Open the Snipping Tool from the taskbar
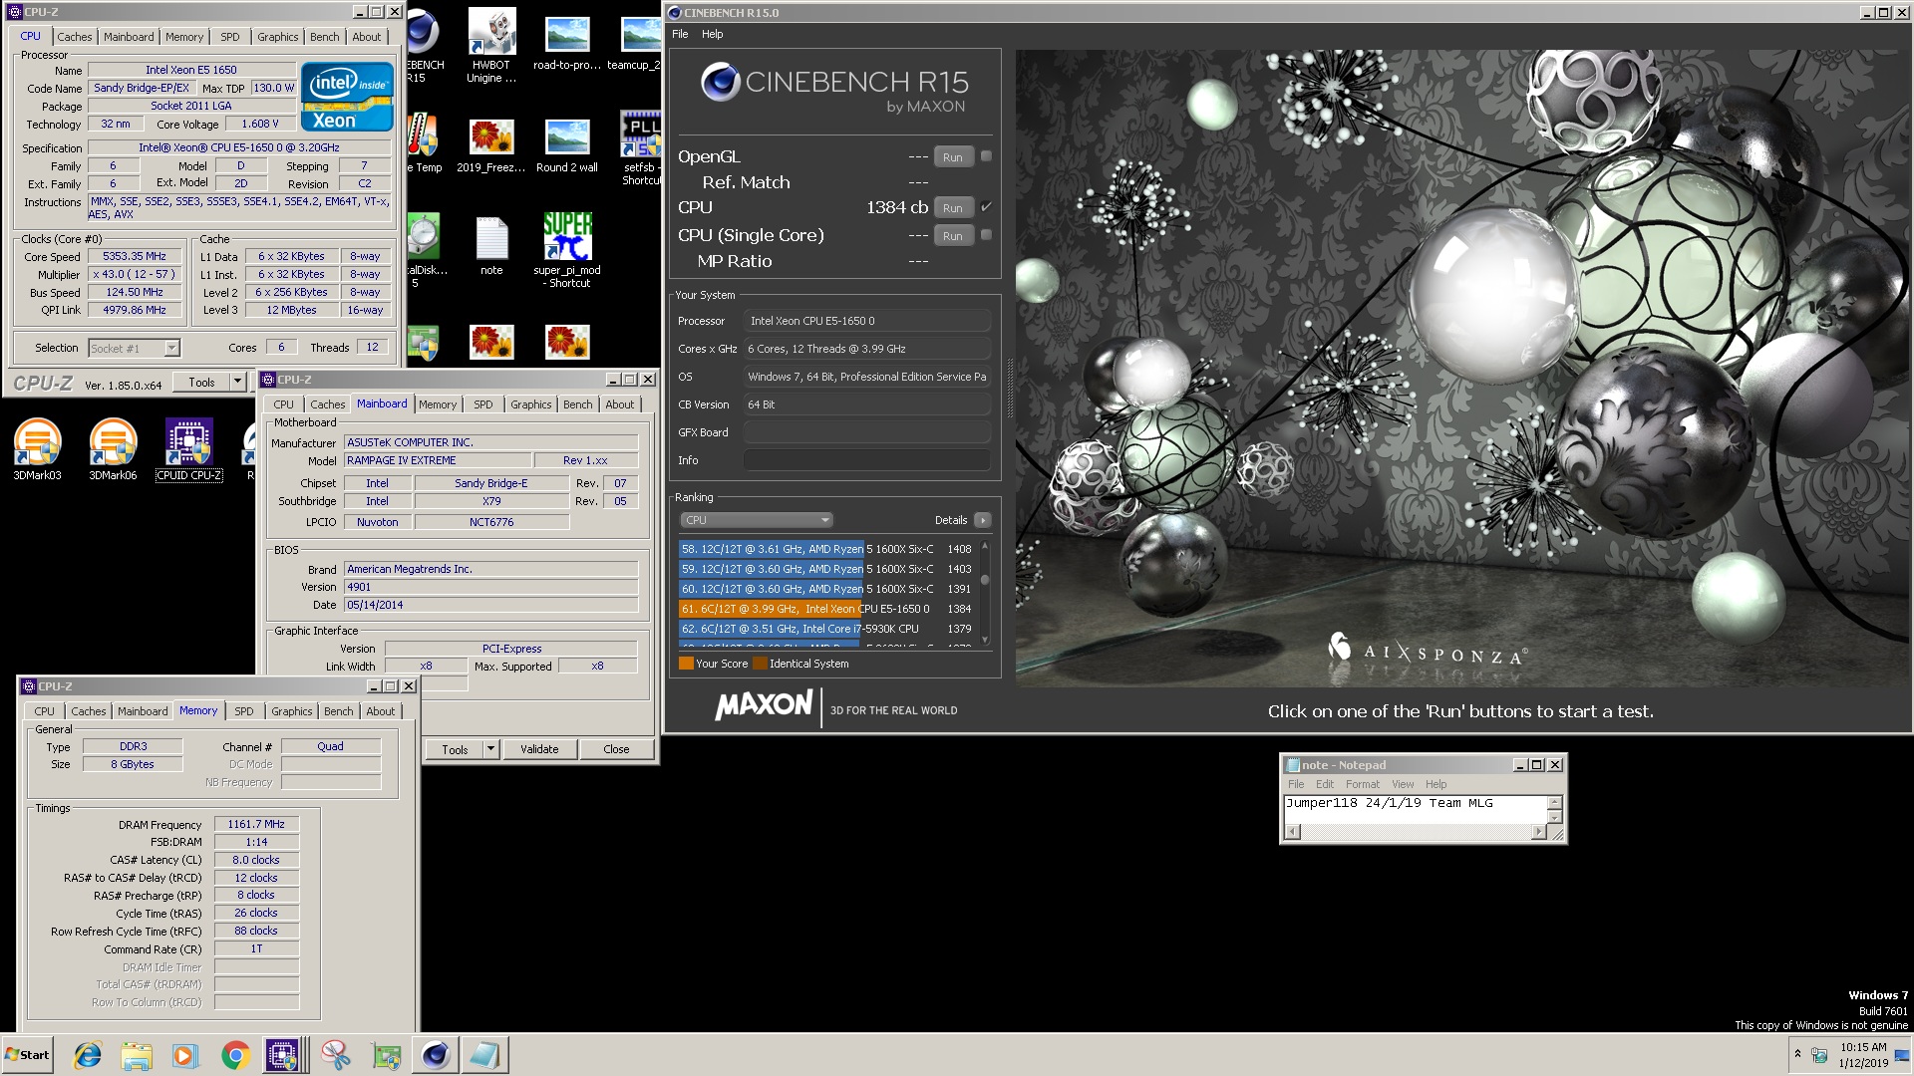This screenshot has height=1076, width=1914. pos(336,1055)
